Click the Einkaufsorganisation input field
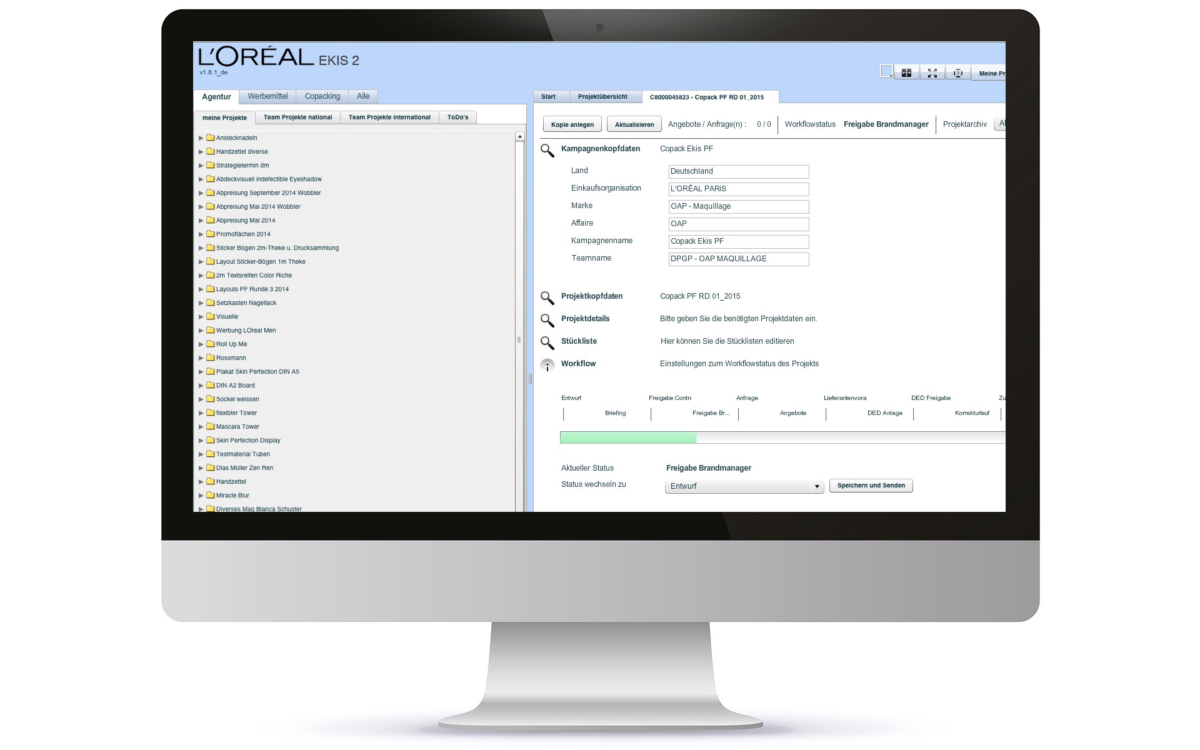The height and width of the screenshot is (750, 1200). pyautogui.click(x=739, y=189)
